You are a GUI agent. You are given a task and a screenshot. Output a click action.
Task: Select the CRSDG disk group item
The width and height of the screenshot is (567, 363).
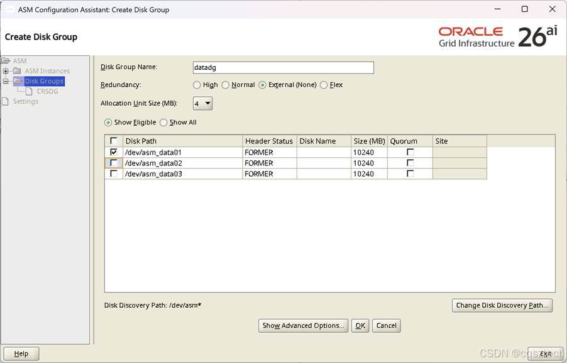(47, 91)
